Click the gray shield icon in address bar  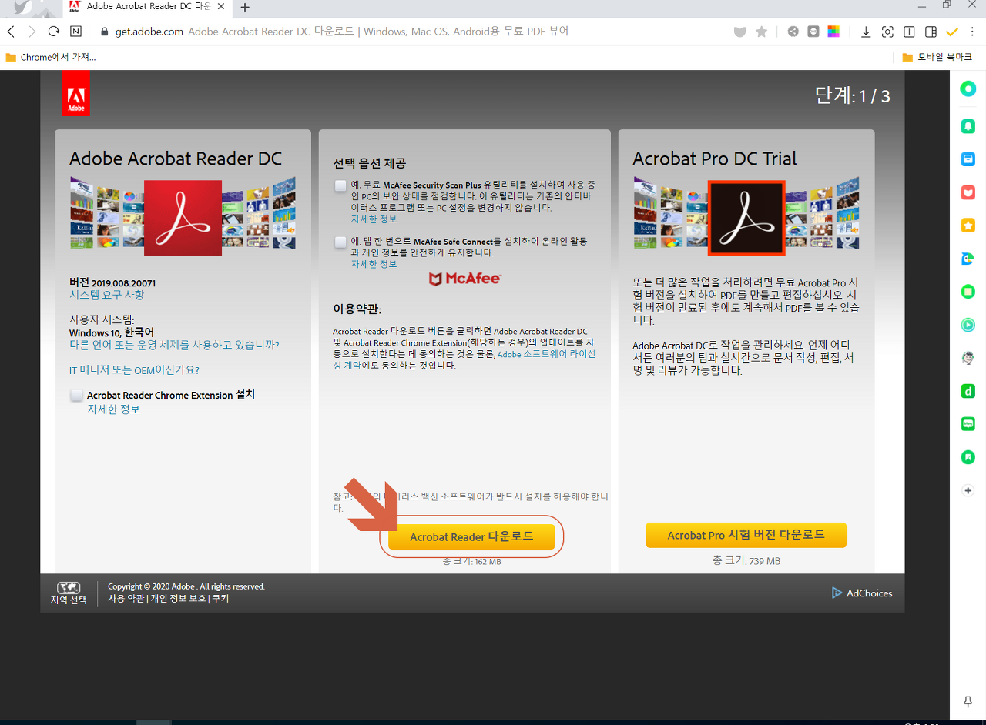(739, 32)
